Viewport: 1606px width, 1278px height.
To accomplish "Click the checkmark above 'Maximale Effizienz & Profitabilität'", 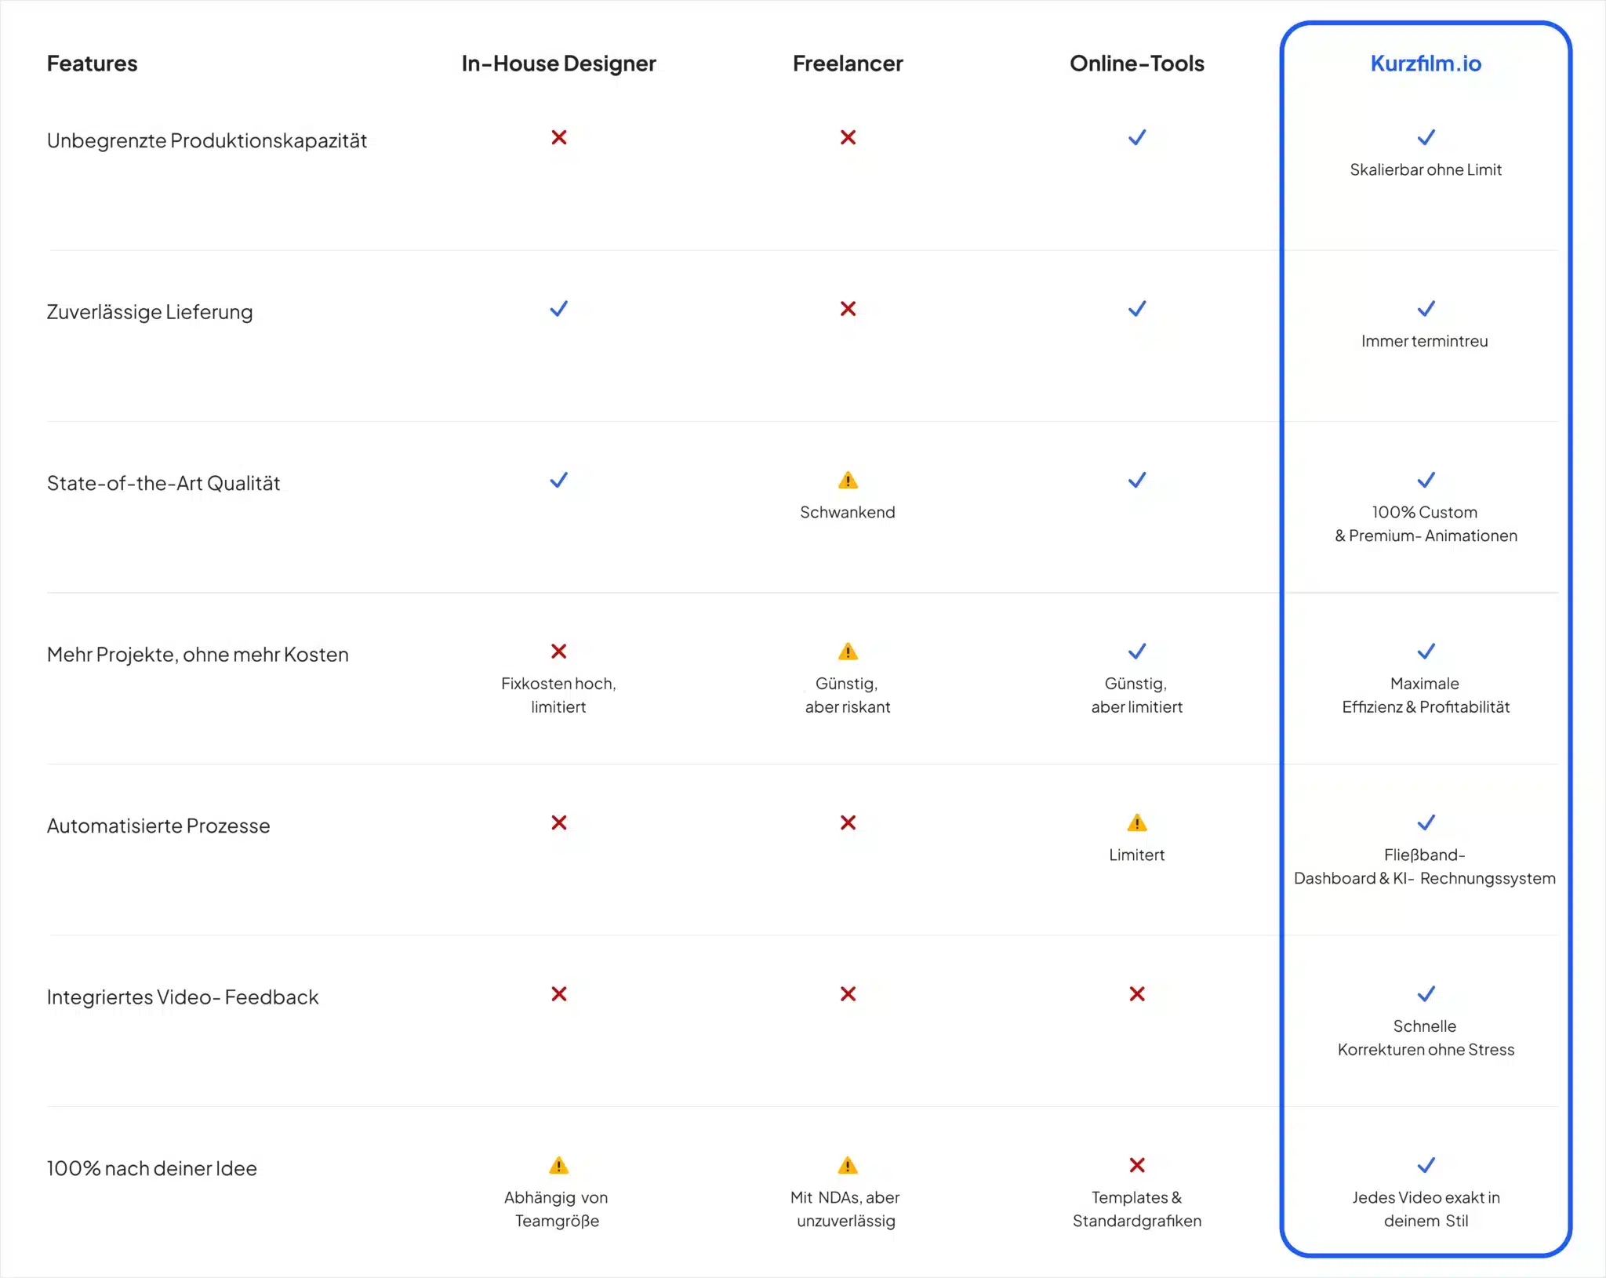I will [x=1426, y=652].
